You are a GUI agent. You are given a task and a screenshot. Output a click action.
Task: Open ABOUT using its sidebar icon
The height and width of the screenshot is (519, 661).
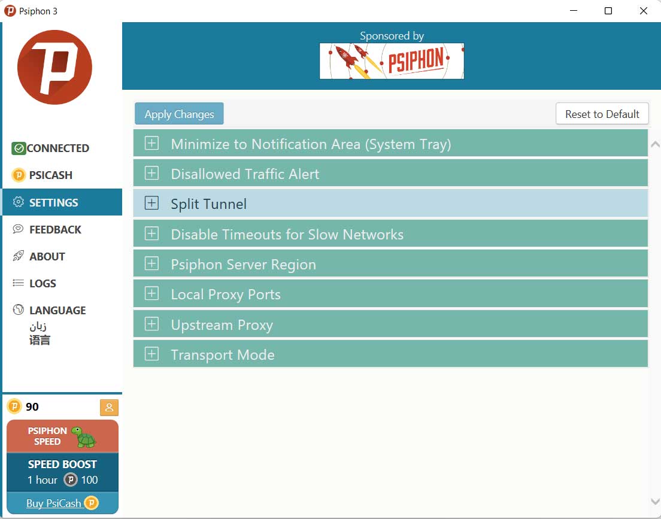(17, 256)
